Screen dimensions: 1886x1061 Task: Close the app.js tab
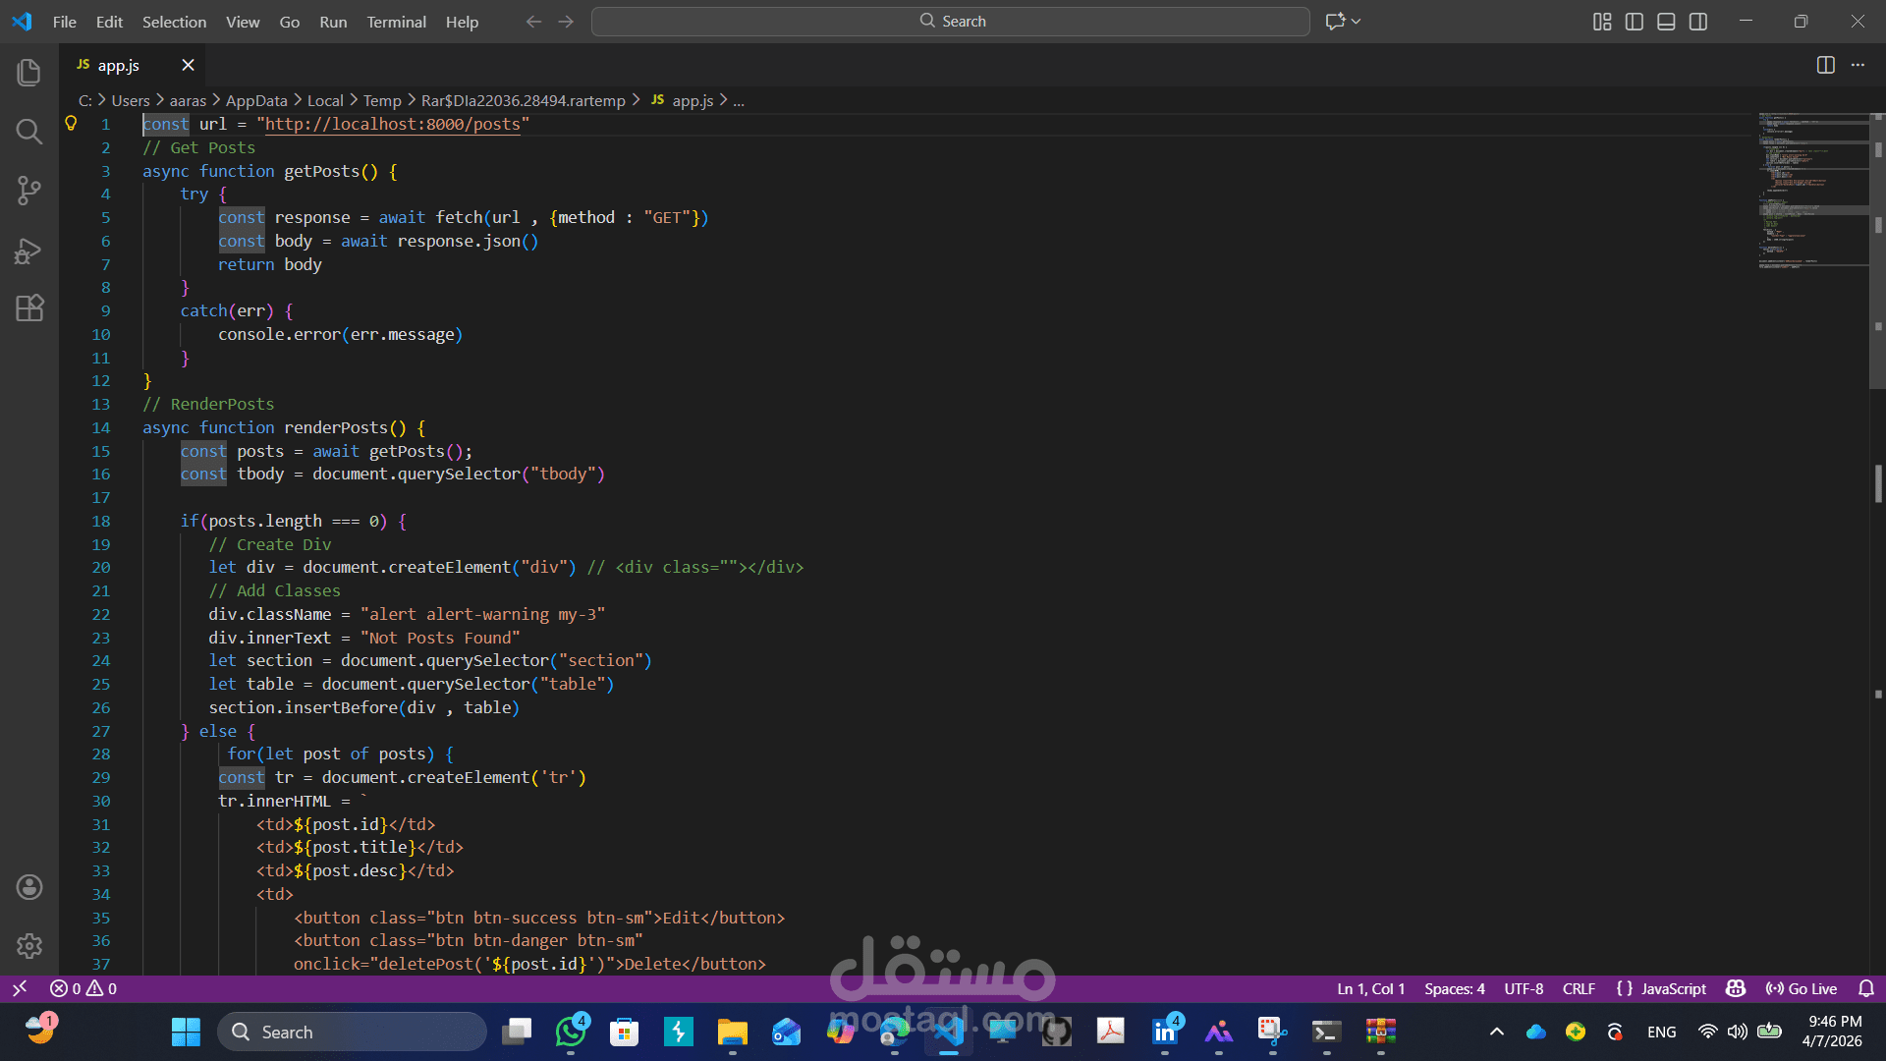tap(188, 65)
